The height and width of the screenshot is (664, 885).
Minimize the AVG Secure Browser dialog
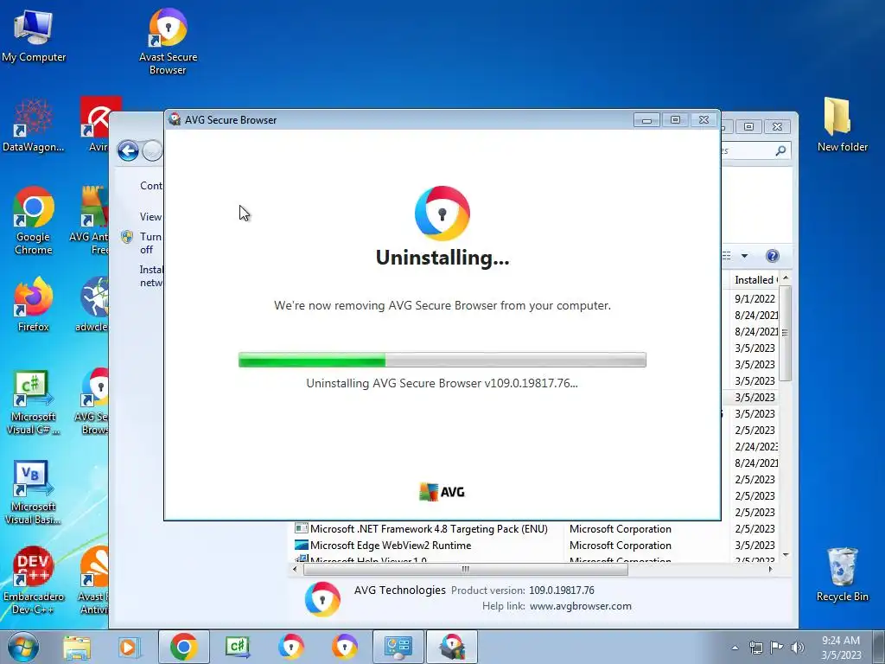point(646,119)
